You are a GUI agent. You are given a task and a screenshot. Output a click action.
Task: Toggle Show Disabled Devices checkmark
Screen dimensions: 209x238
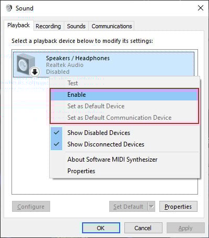(x=56, y=133)
